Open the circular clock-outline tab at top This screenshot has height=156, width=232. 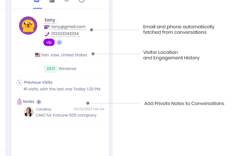(82, 1)
